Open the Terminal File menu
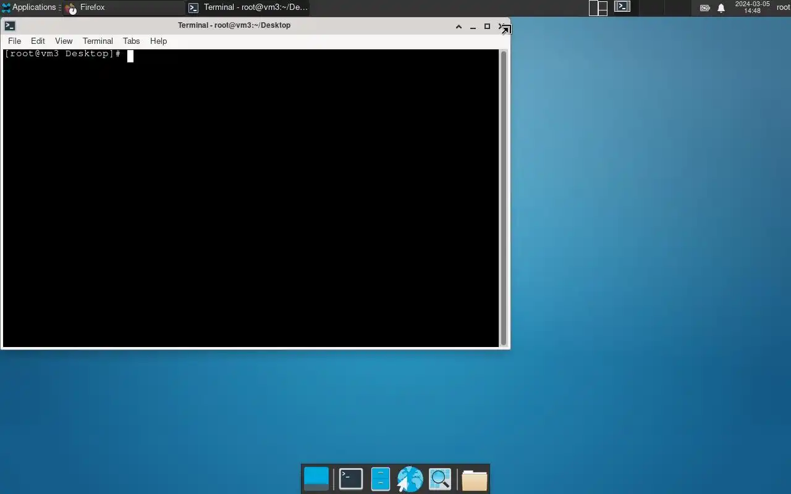Image resolution: width=791 pixels, height=494 pixels. (14, 41)
